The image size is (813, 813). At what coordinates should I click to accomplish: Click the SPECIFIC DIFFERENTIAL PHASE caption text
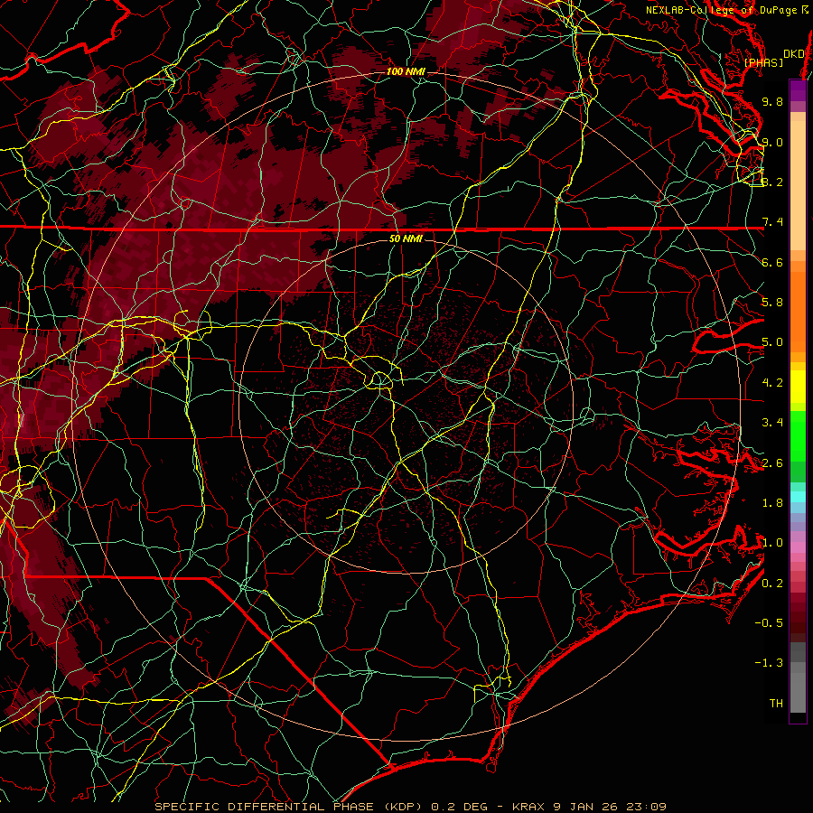coord(264,807)
